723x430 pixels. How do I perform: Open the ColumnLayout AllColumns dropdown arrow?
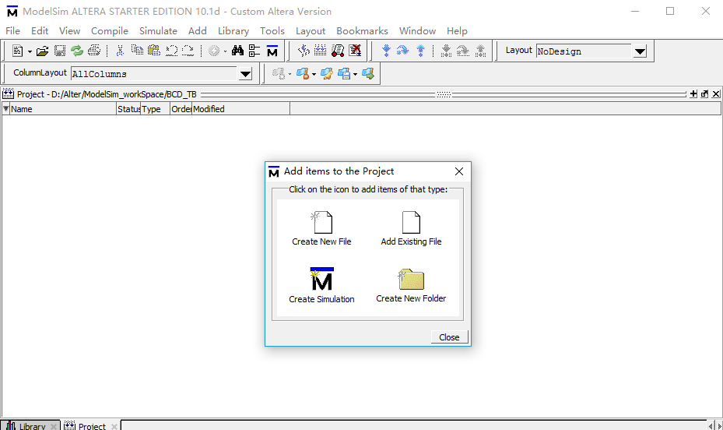point(245,74)
